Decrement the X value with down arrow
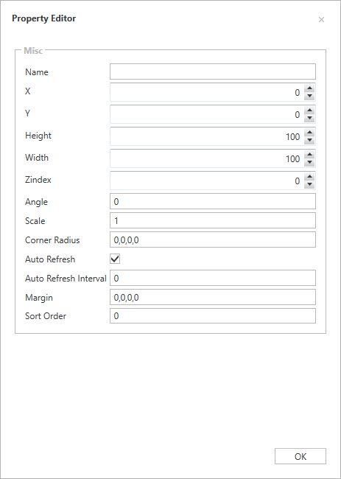This screenshot has height=479, width=341. 309,96
